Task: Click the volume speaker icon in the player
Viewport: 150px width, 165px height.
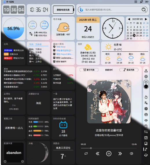Action: (131, 154)
